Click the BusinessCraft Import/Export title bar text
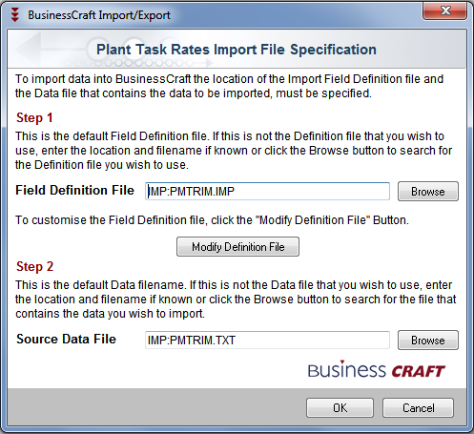This screenshot has width=474, height=434. [x=99, y=15]
